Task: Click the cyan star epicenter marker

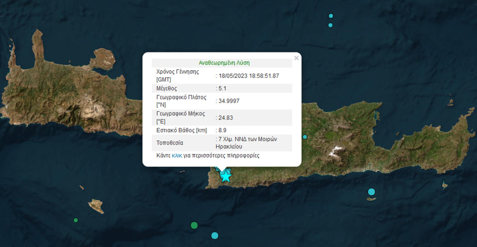Action: (x=226, y=177)
